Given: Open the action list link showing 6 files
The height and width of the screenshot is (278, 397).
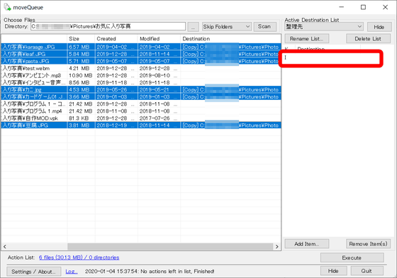Looking at the screenshot, I should 79,257.
